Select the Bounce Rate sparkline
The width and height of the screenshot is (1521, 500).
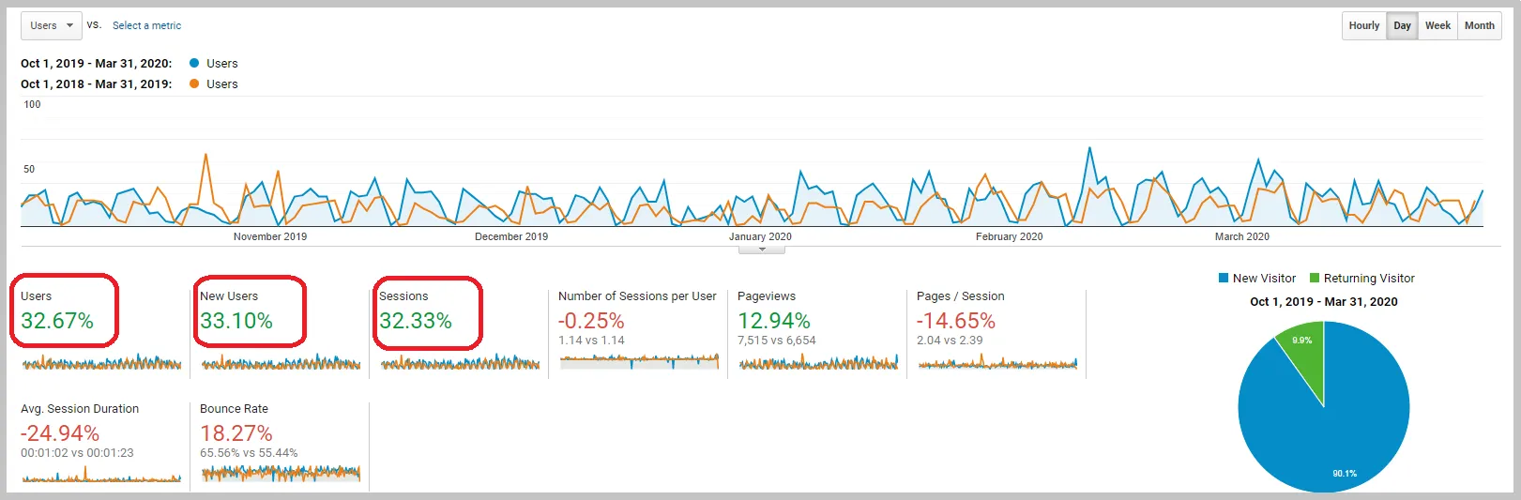coord(281,473)
